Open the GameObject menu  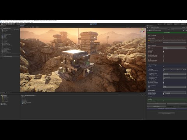tap(11, 22)
